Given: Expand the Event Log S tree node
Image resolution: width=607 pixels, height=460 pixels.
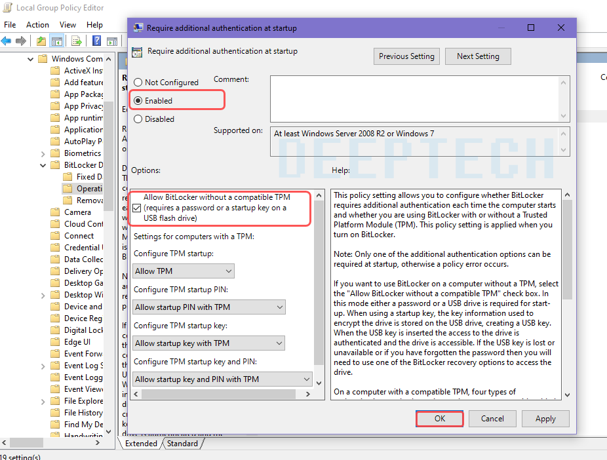Looking at the screenshot, I should pos(43,366).
